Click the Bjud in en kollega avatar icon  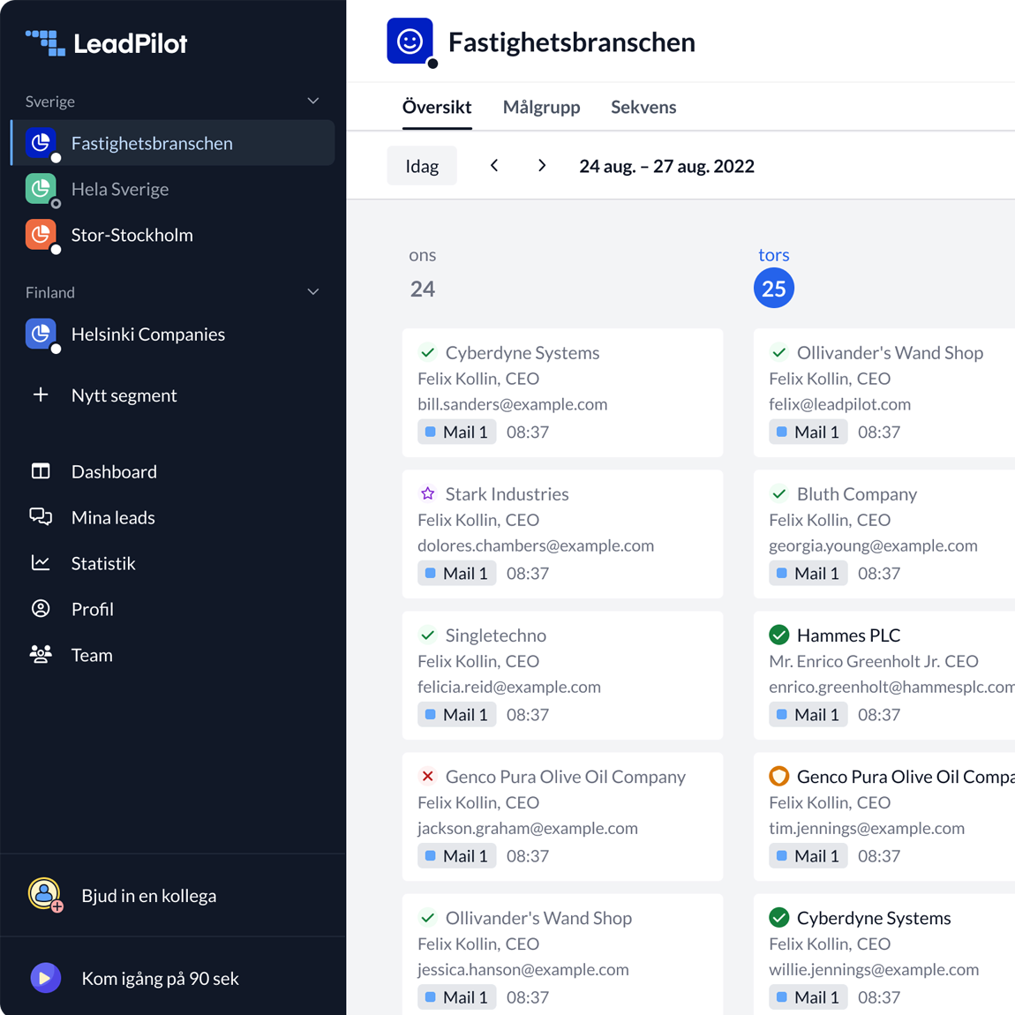[45, 895]
